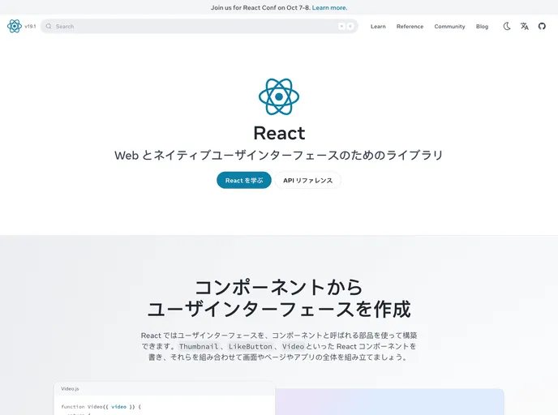558x415 pixels.
Task: Open the Reference nav item
Action: [410, 26]
